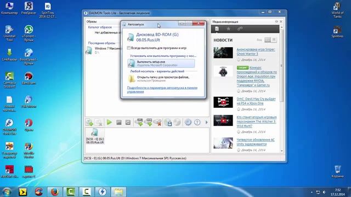Pin the Media information panel

coord(276,21)
